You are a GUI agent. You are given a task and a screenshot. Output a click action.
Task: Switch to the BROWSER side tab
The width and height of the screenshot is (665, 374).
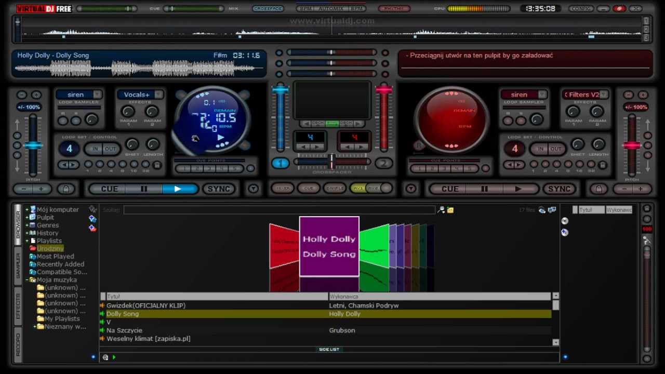[x=18, y=224]
